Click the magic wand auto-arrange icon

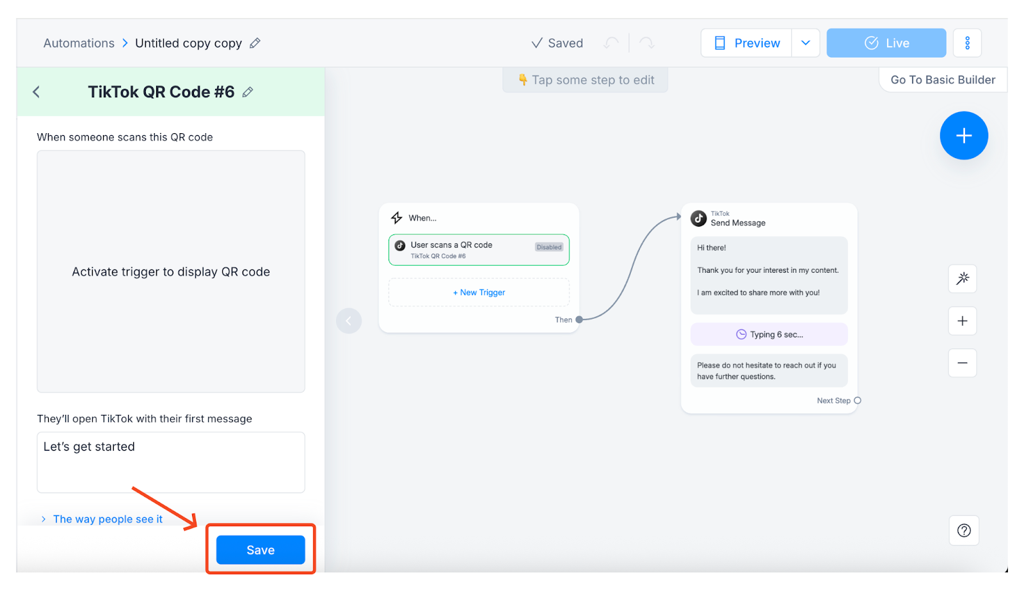962,278
